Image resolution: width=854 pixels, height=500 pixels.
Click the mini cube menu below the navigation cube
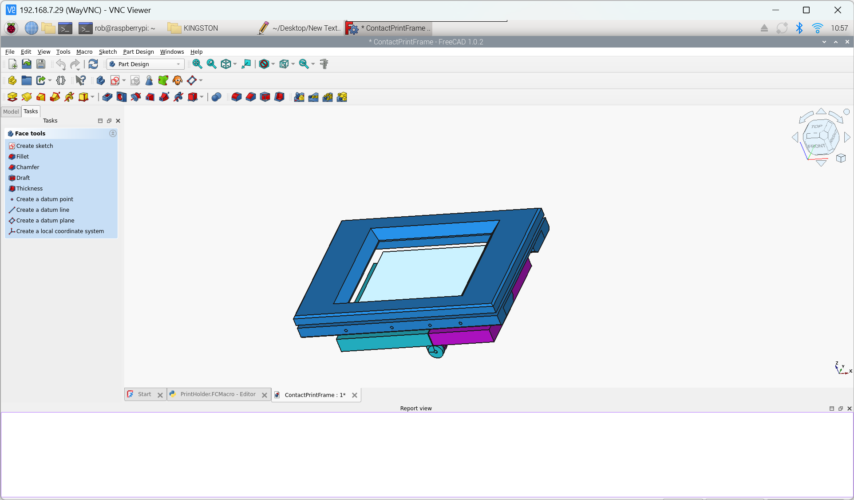(x=841, y=158)
